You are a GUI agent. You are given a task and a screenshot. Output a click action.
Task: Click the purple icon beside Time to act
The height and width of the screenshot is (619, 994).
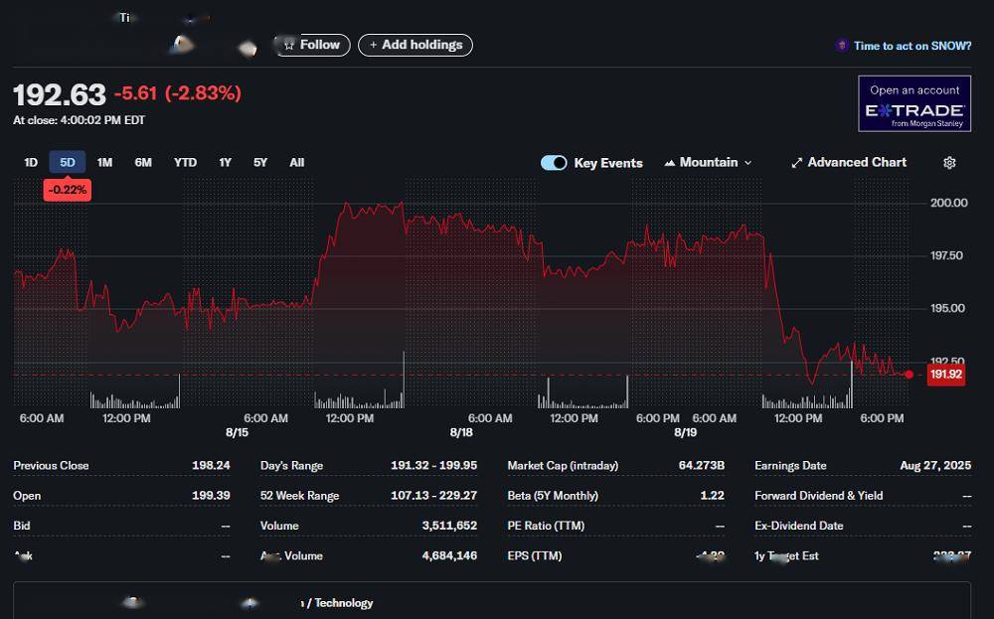click(842, 45)
